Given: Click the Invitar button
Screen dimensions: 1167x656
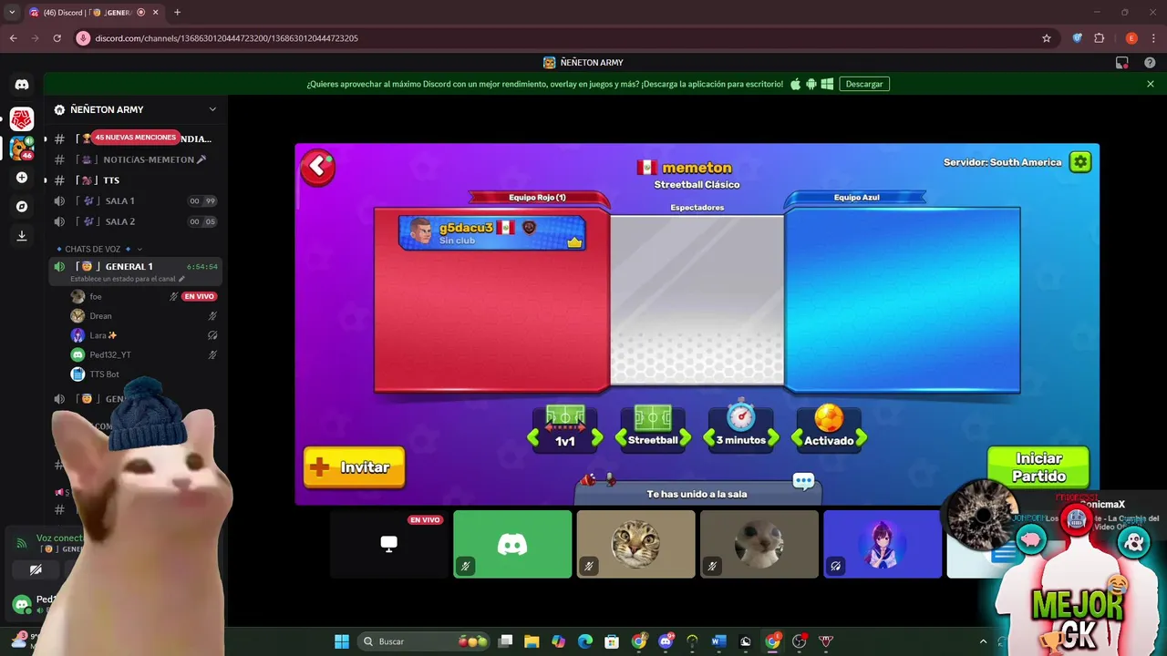Looking at the screenshot, I should [x=354, y=466].
